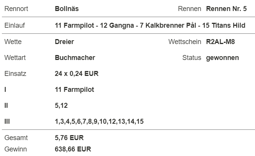Select the Einsatz 24 x 0,24 EUR
This screenshot has width=255, height=156.
click(76, 74)
